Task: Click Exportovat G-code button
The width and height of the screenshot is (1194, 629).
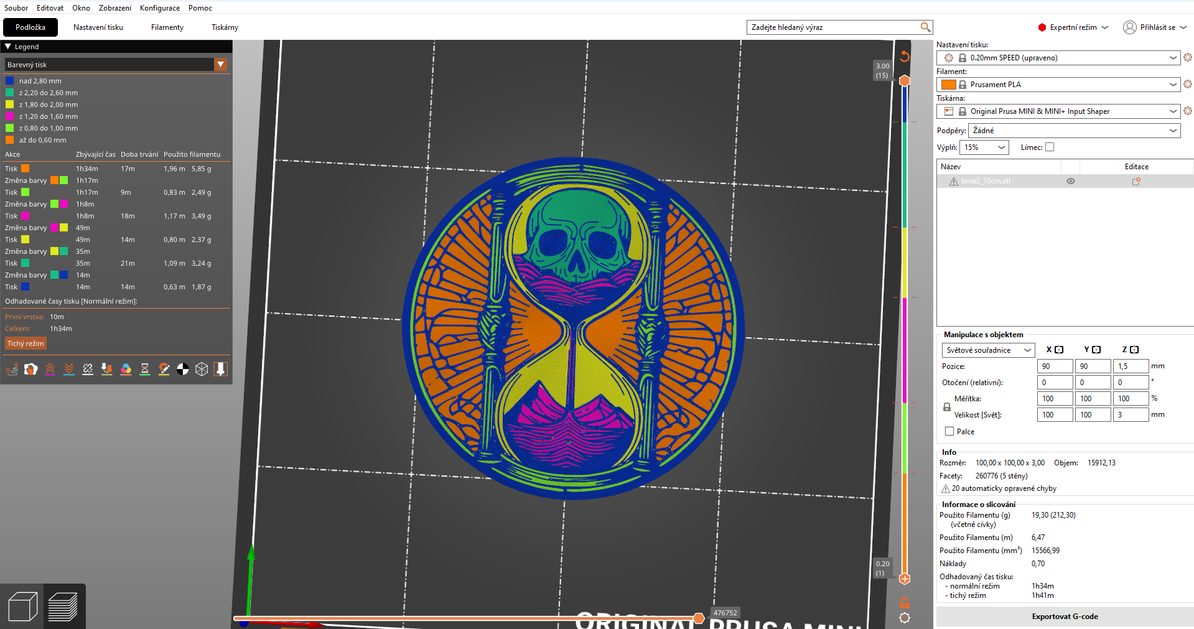Action: 1065,617
